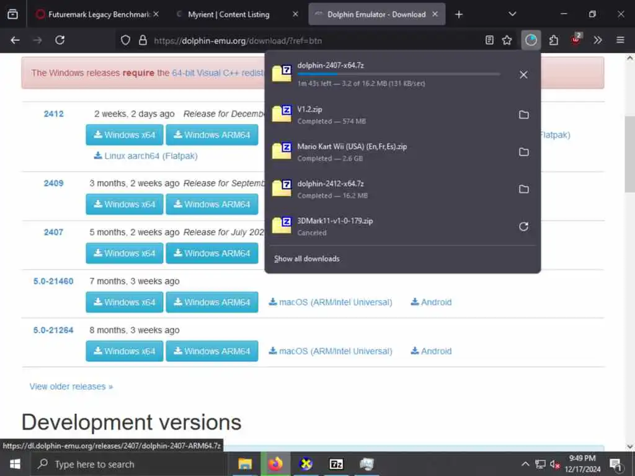635x476 pixels.
Task: Open the uBlock Origin extension icon
Action: (x=576, y=39)
